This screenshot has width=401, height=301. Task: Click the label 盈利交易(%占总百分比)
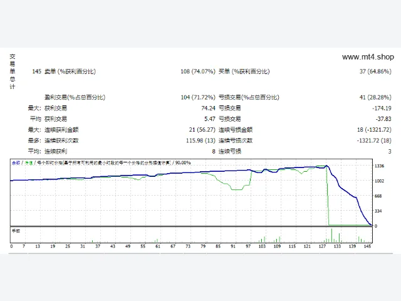(75, 97)
